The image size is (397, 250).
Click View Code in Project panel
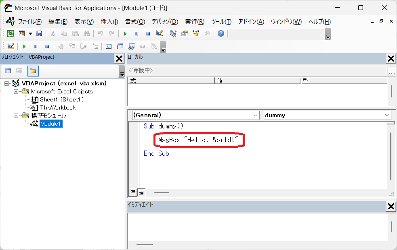(x=8, y=71)
